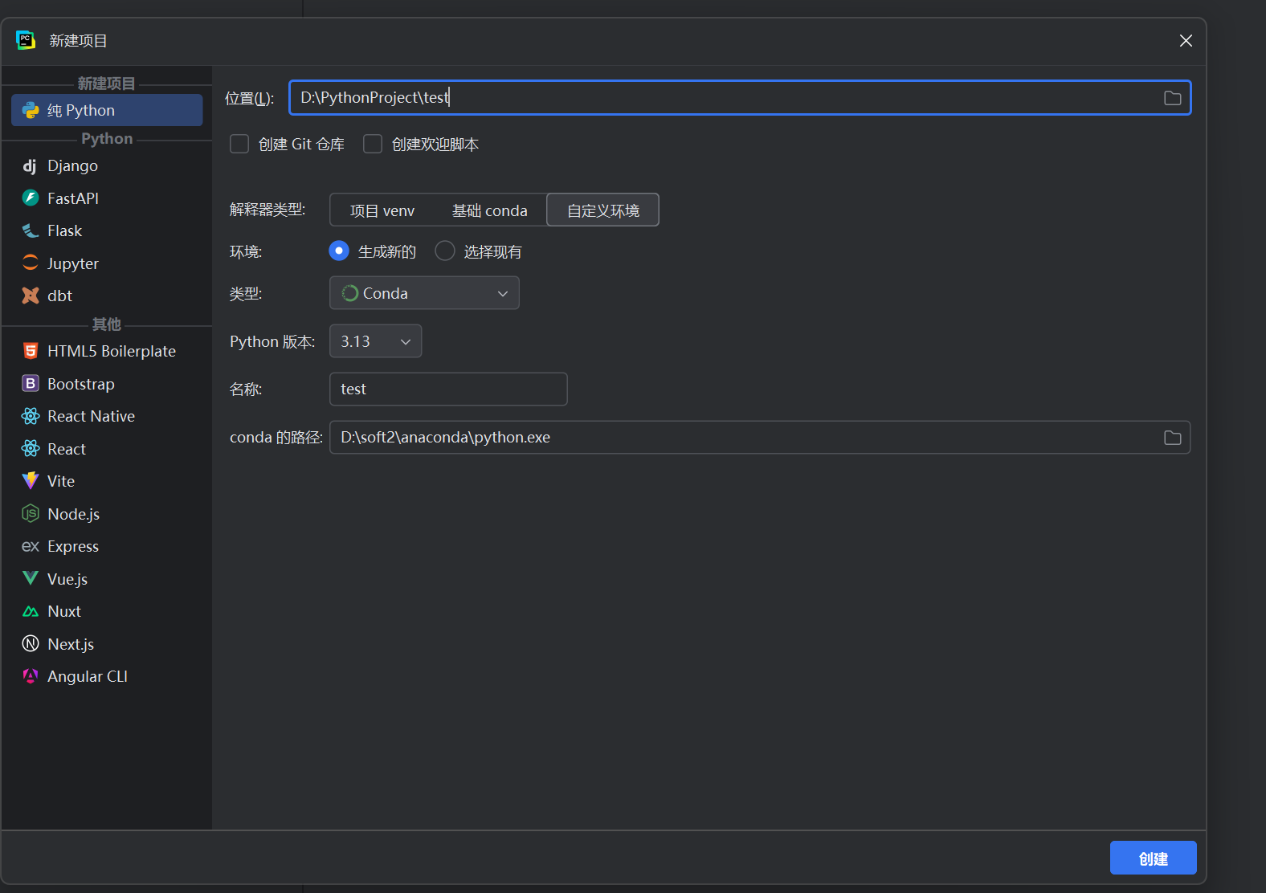Viewport: 1266px width, 893px height.
Task: Click the PyCharm logo in title bar
Action: tap(26, 40)
